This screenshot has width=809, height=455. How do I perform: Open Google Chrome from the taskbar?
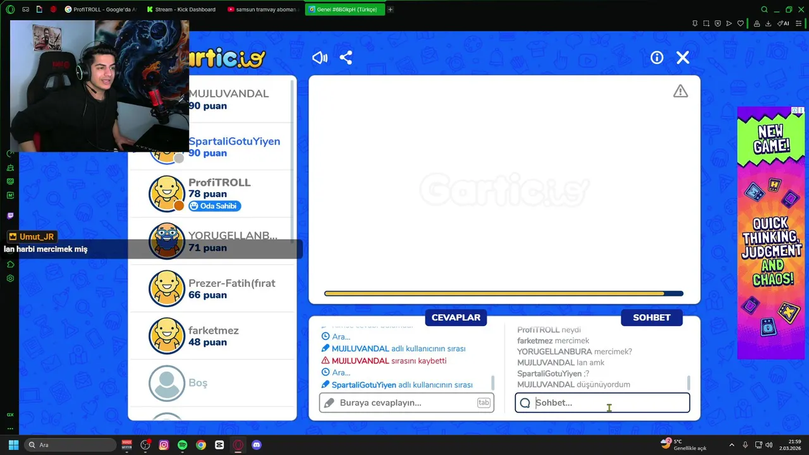pyautogui.click(x=200, y=445)
